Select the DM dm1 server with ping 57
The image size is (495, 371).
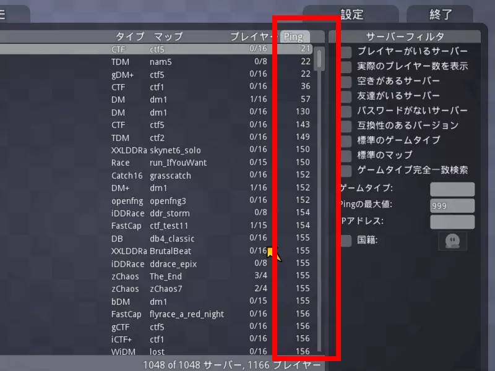coord(157,100)
